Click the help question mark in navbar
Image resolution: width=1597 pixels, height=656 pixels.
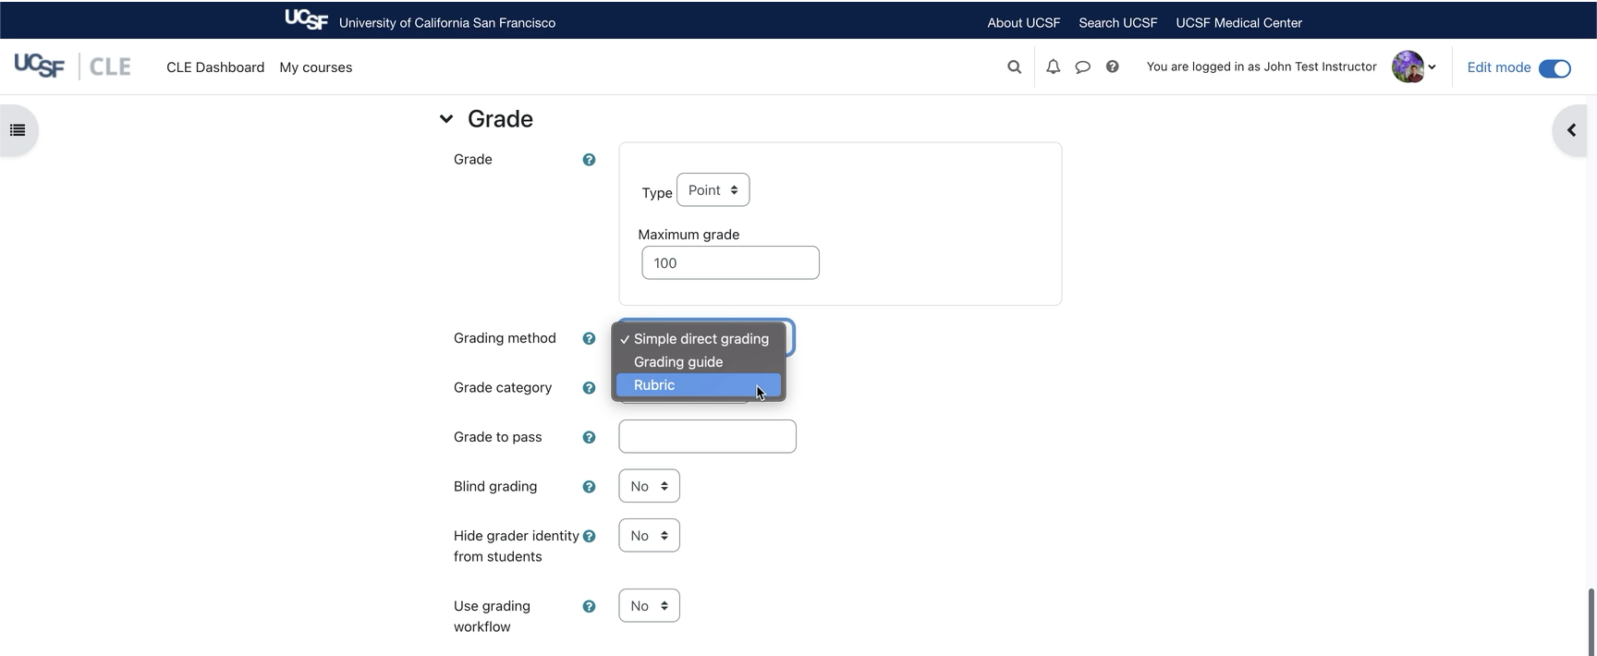click(x=1113, y=67)
